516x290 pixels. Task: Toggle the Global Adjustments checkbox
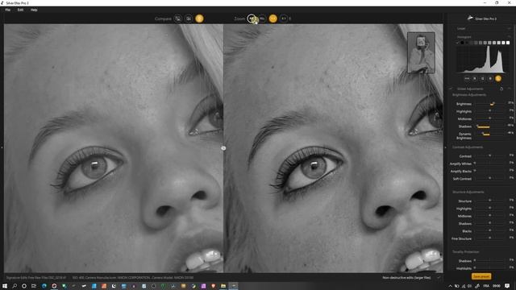point(451,89)
